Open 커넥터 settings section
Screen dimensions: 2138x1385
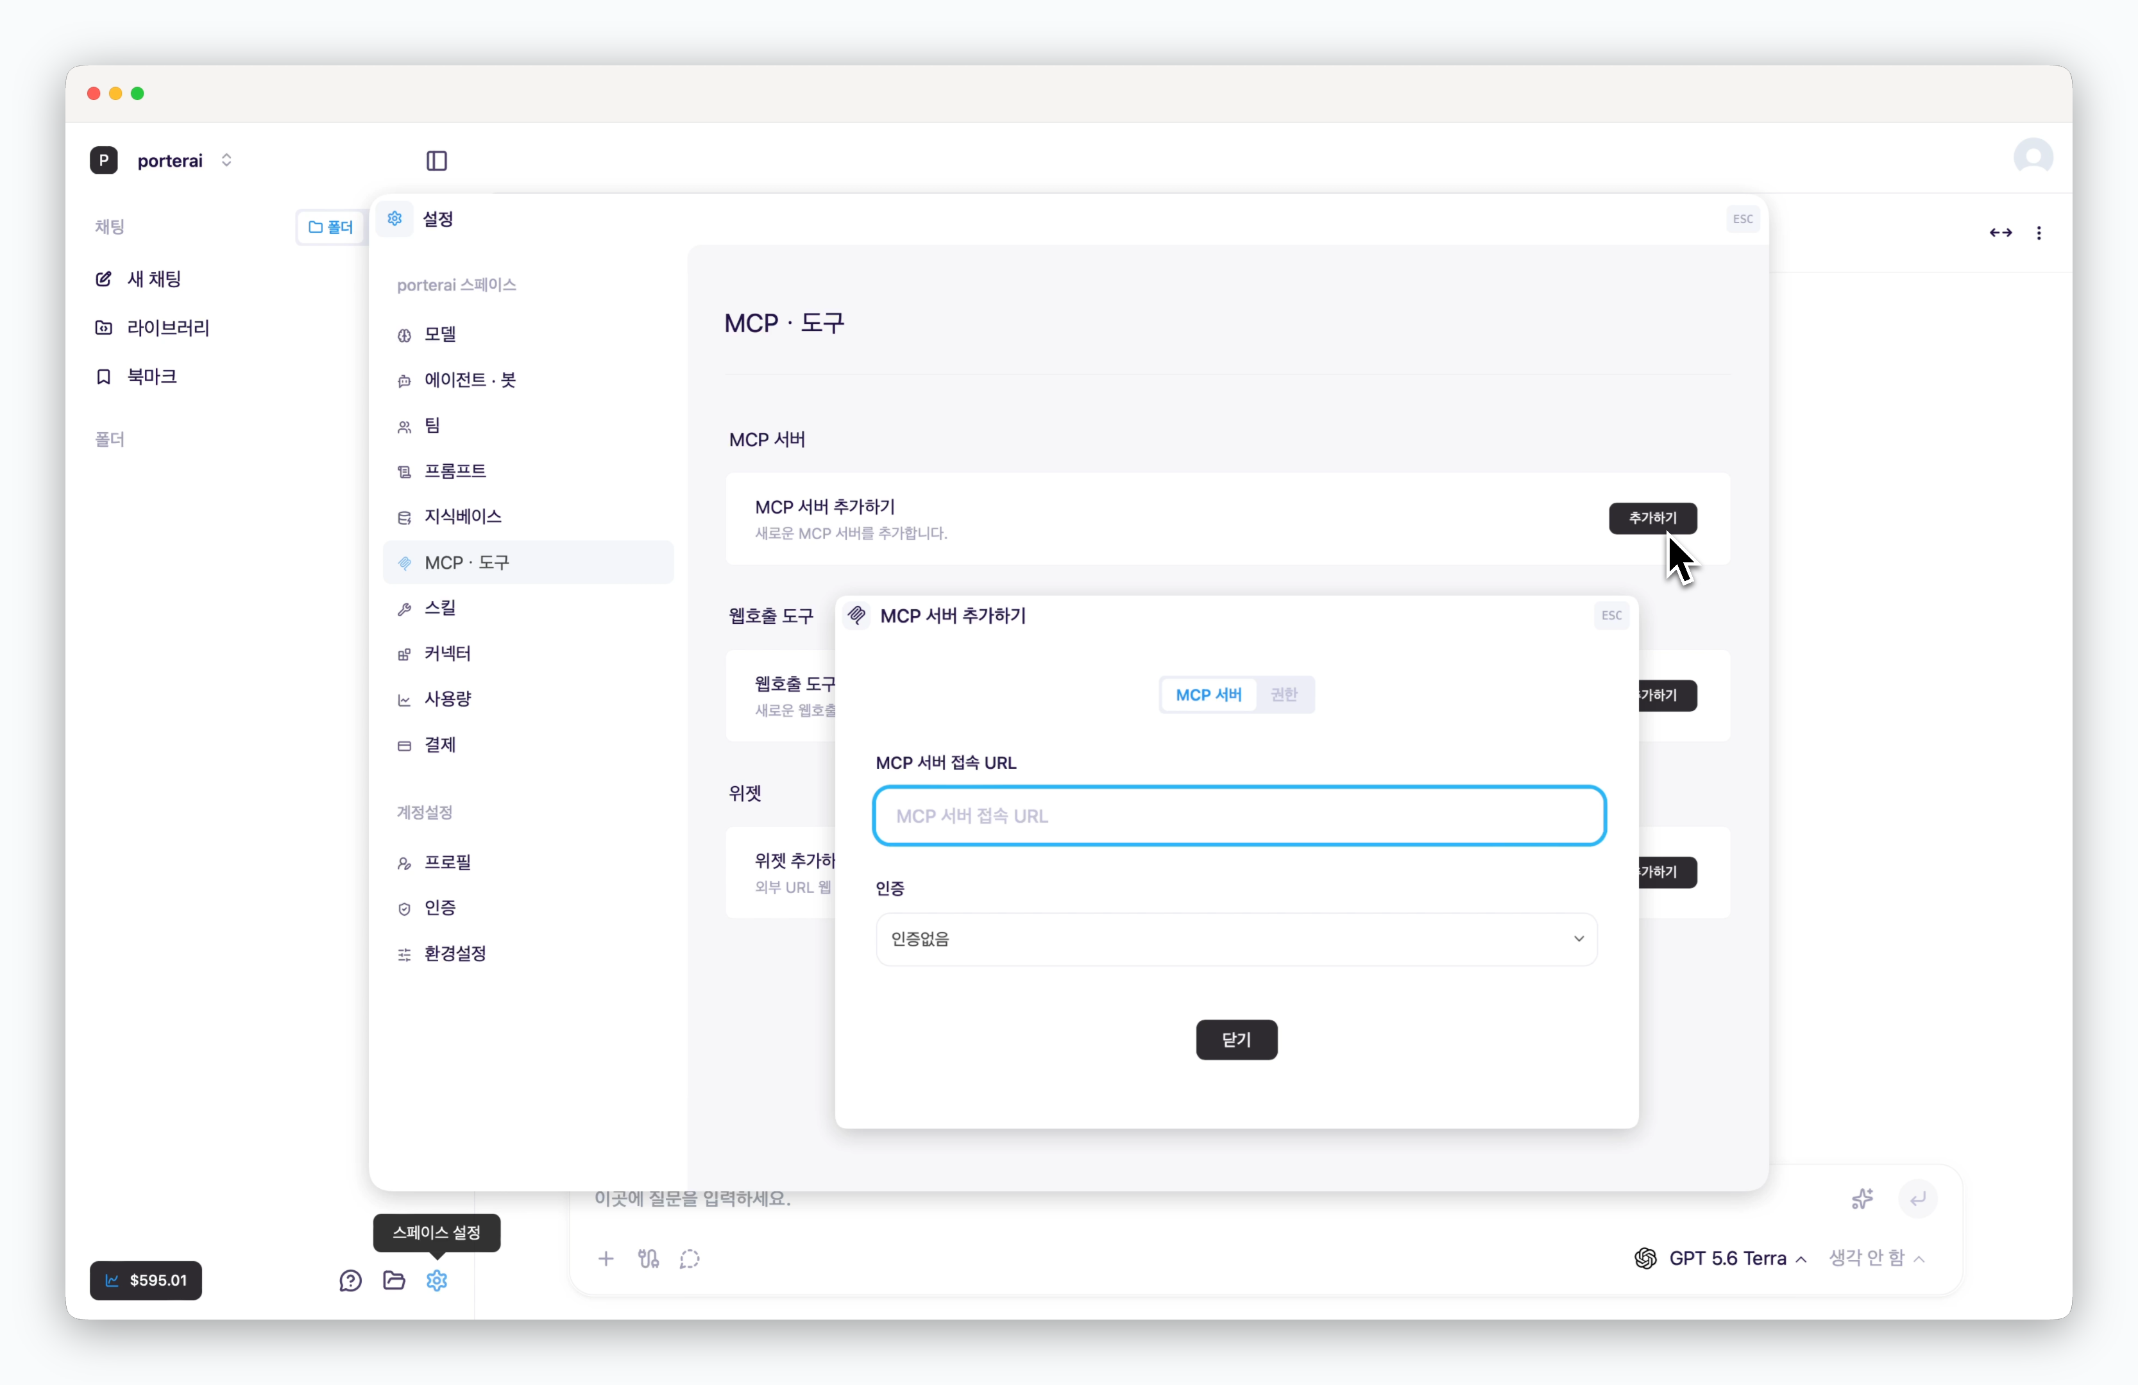pyautogui.click(x=527, y=653)
